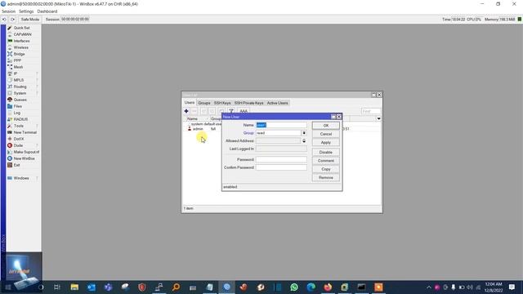
Task: Click the Password input field
Action: (x=281, y=160)
